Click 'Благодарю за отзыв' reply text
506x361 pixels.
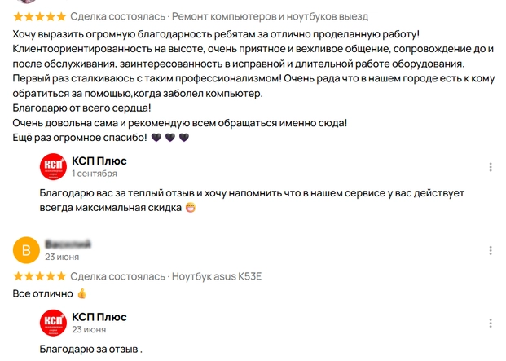(90, 350)
